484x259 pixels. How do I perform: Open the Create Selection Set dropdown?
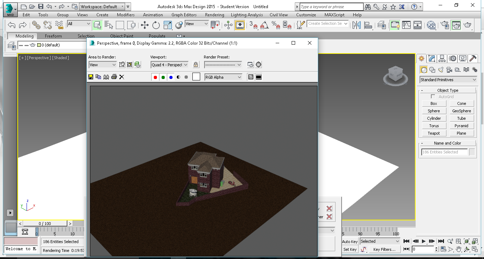[328, 23]
